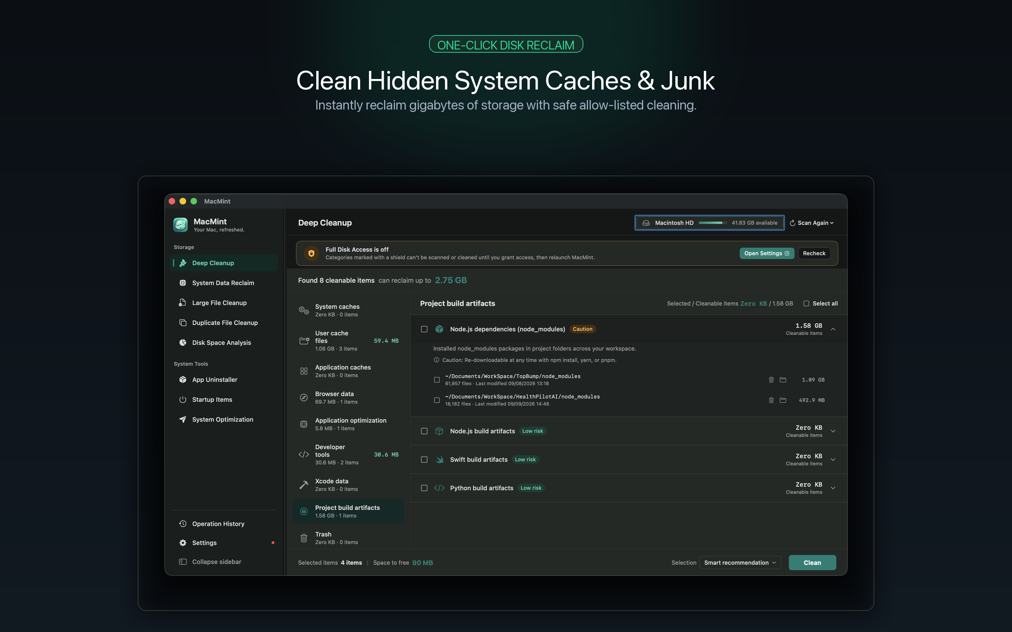Check the Python build artifacts checkbox
This screenshot has width=1012, height=632.
pos(424,488)
